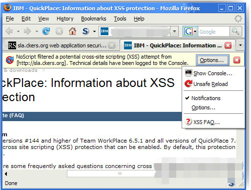Click the Forward navigation arrow icon
Viewport: 251px width, 190px height.
pos(27,31)
